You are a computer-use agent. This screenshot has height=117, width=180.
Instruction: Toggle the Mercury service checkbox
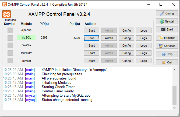click(x=10, y=53)
